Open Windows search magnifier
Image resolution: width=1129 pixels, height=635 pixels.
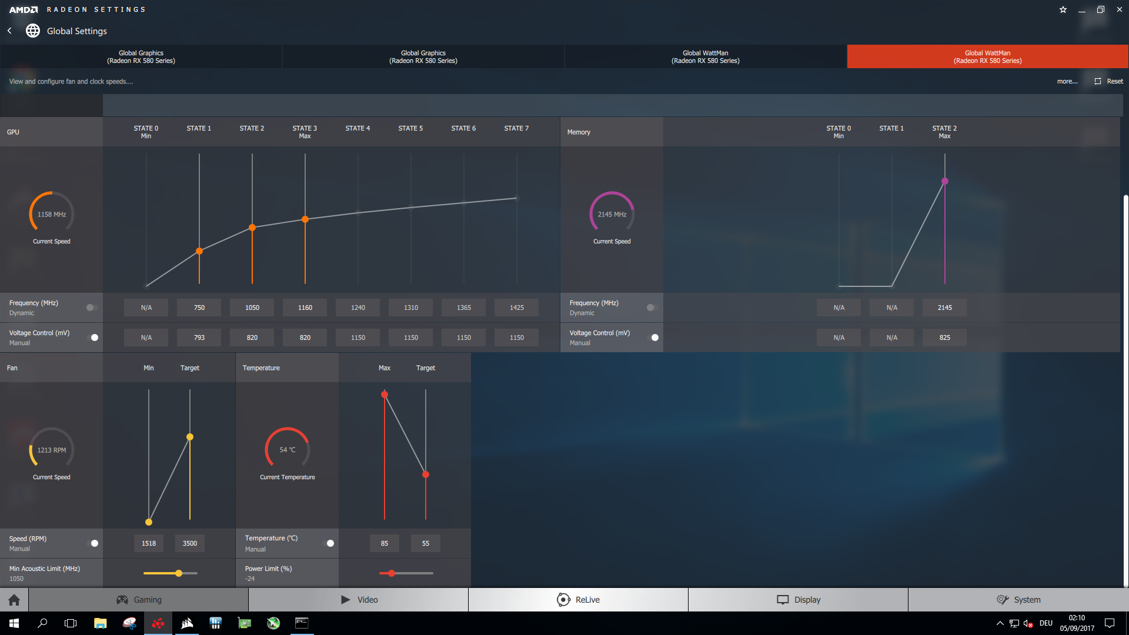pos(42,623)
